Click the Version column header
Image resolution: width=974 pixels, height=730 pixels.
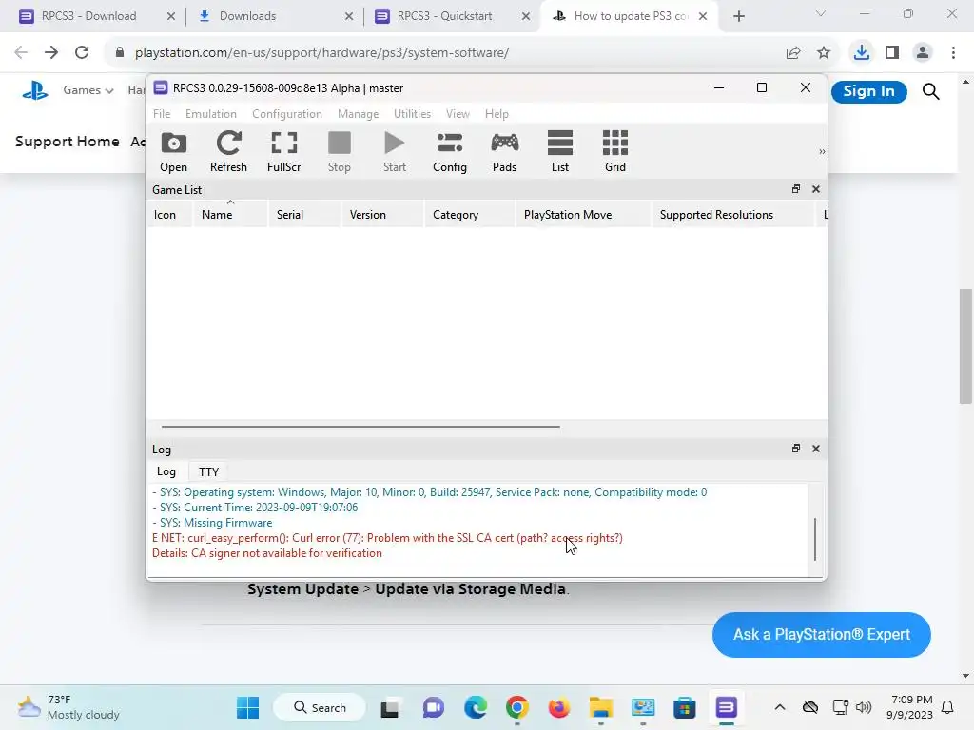pos(382,214)
